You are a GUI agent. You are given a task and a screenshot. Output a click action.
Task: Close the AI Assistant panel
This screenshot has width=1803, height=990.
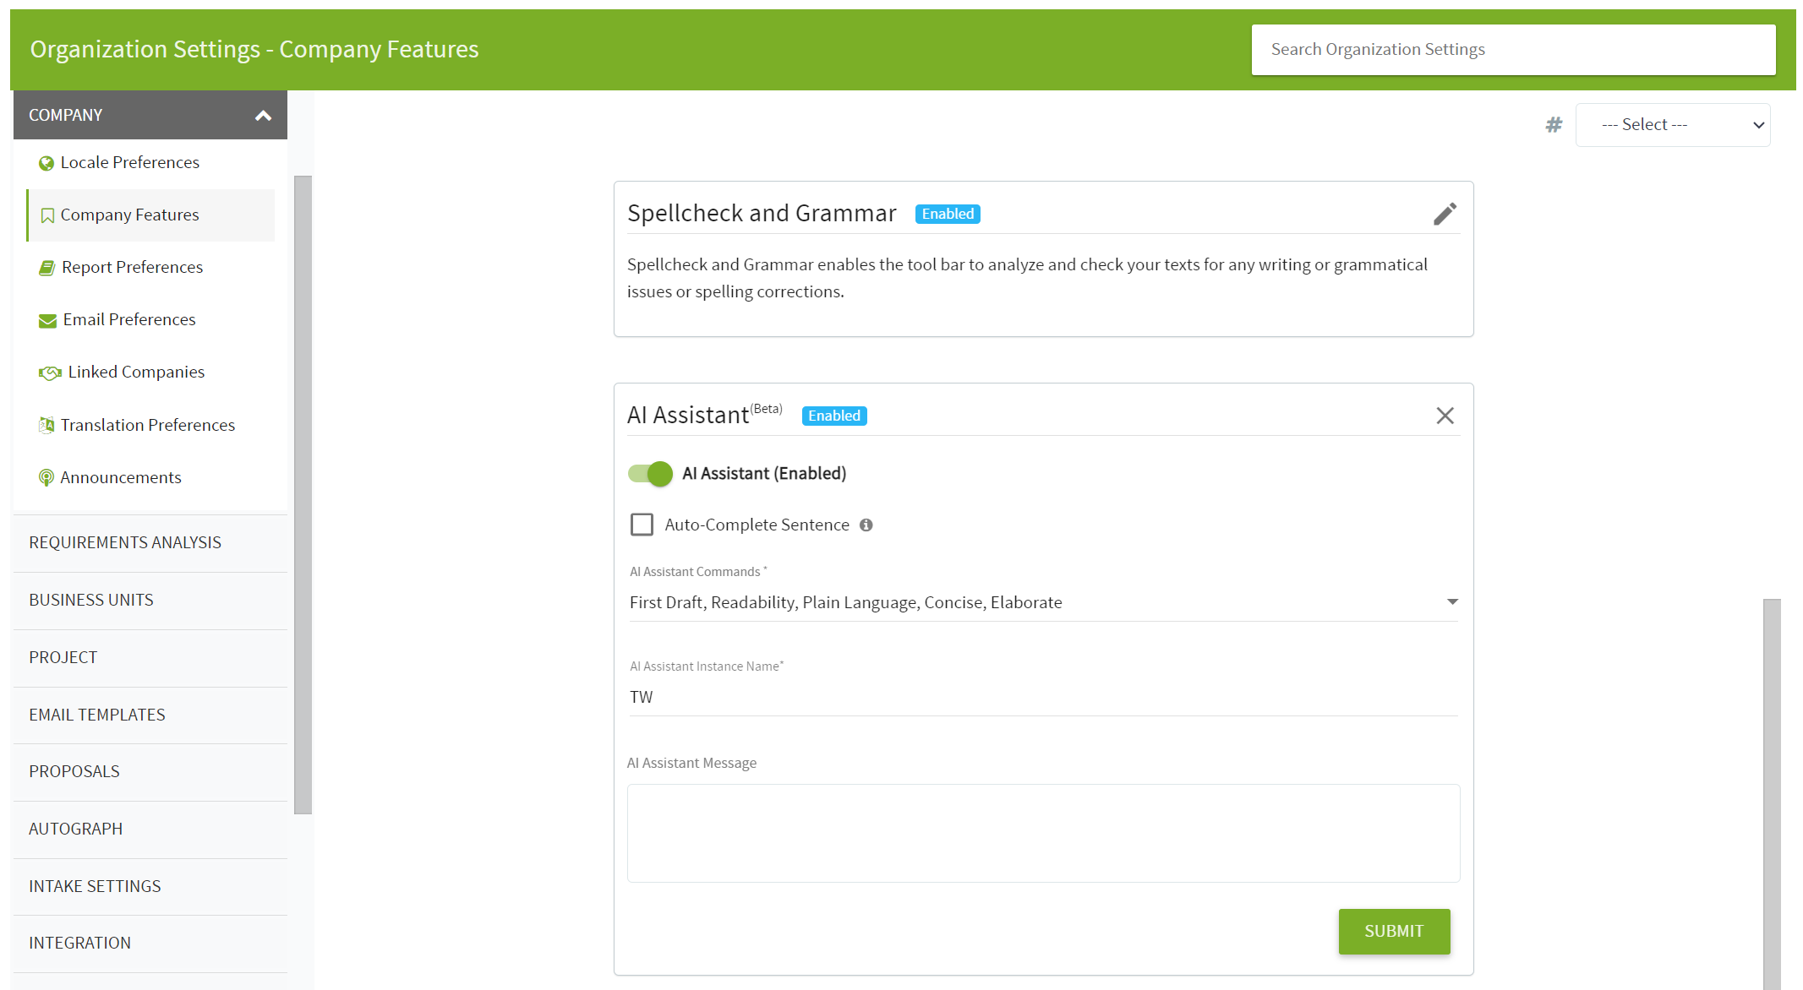coord(1445,415)
